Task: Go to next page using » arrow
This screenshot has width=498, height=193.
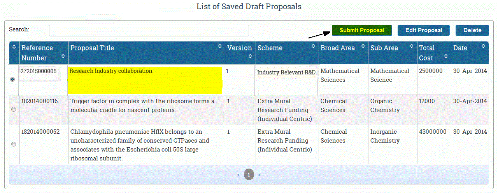Action: click(x=260, y=175)
